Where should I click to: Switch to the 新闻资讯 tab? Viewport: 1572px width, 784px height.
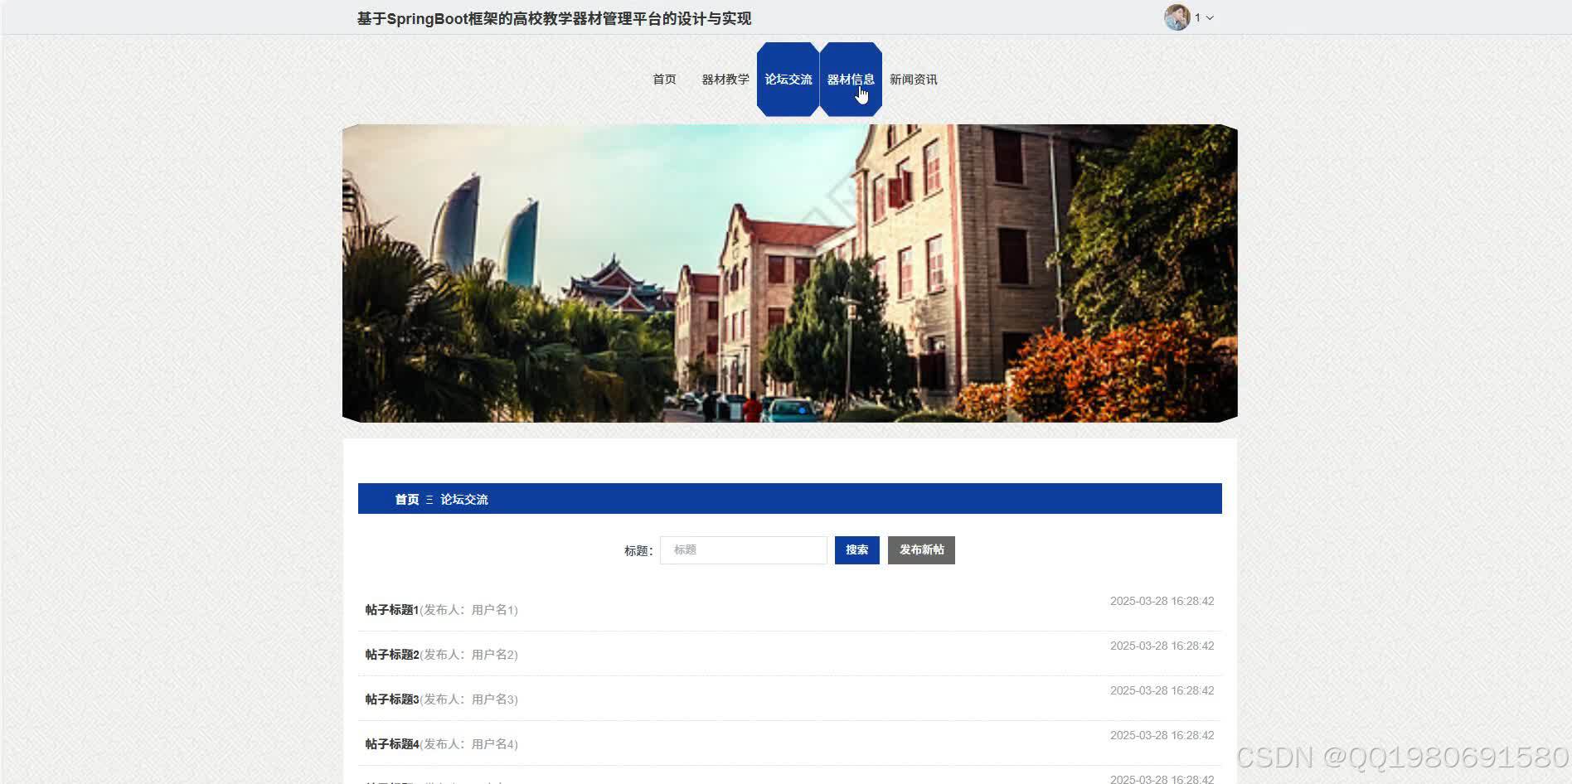(x=913, y=79)
